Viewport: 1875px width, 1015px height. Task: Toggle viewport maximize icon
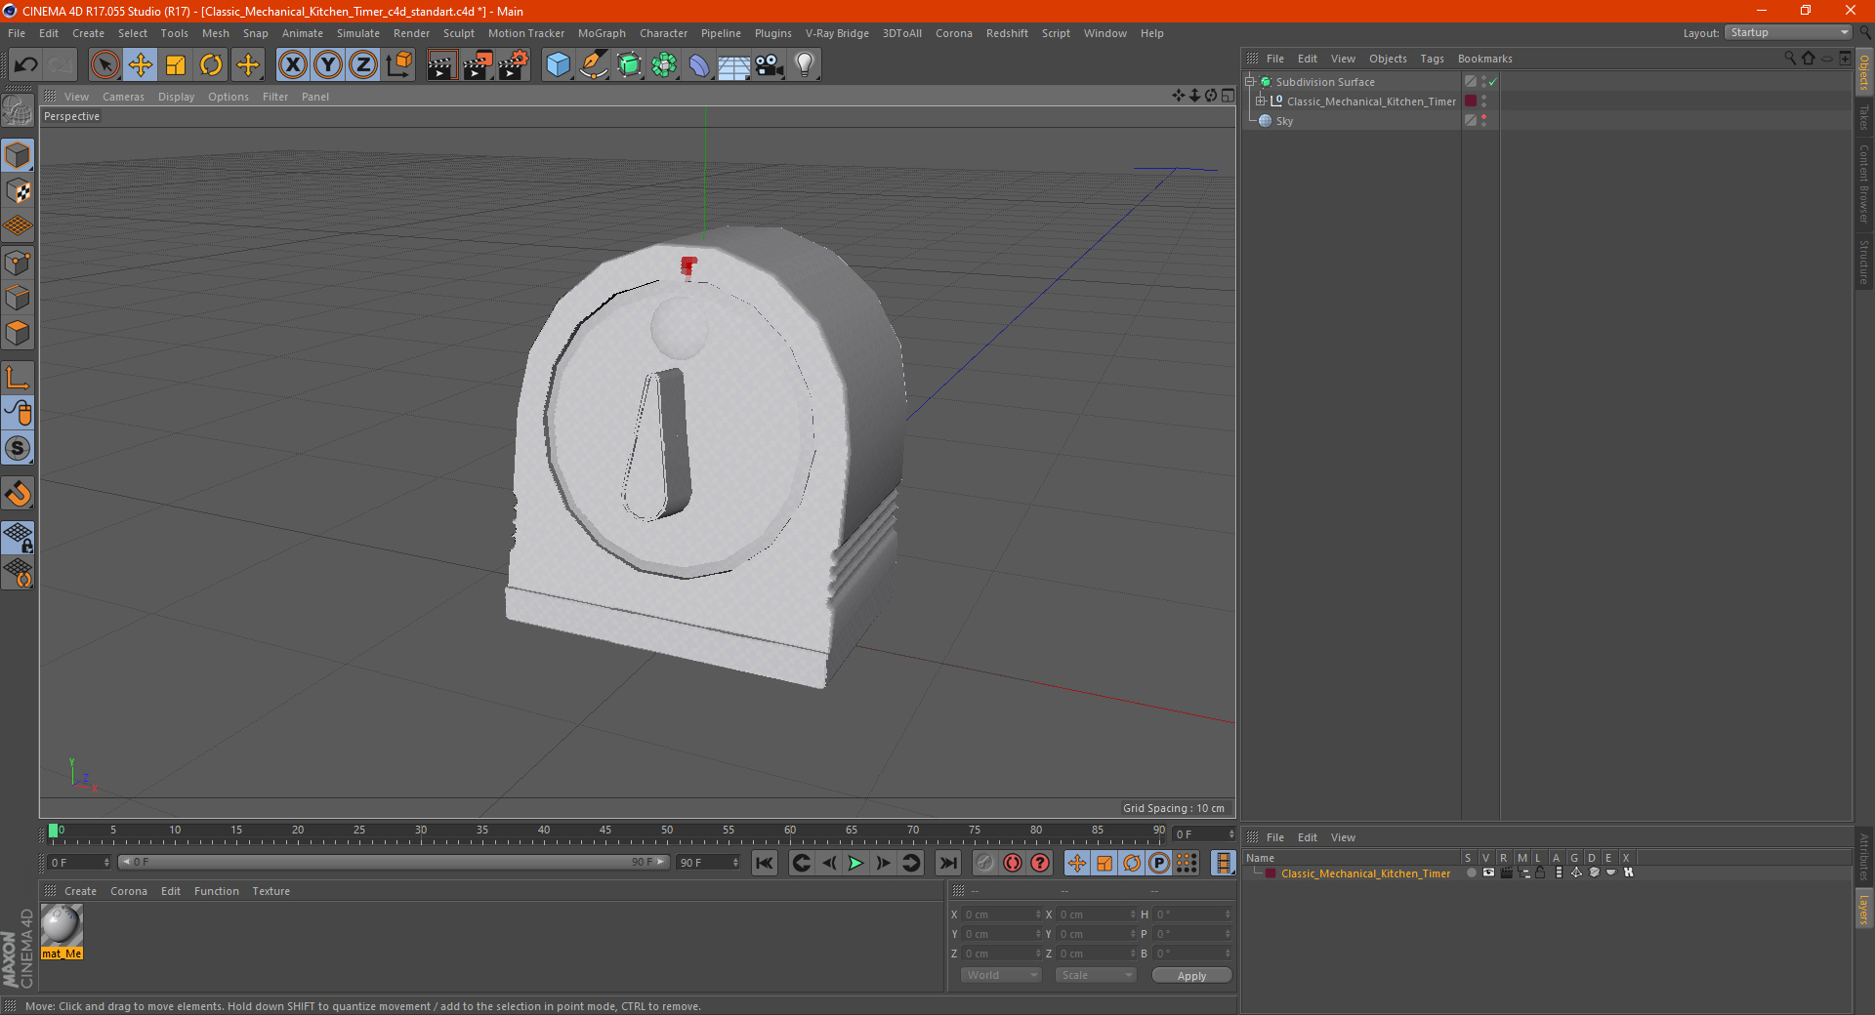(1228, 96)
